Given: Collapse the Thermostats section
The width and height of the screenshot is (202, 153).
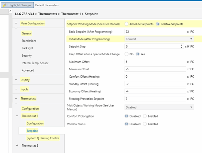Looking at the screenshot, I should click(x=16, y=98).
